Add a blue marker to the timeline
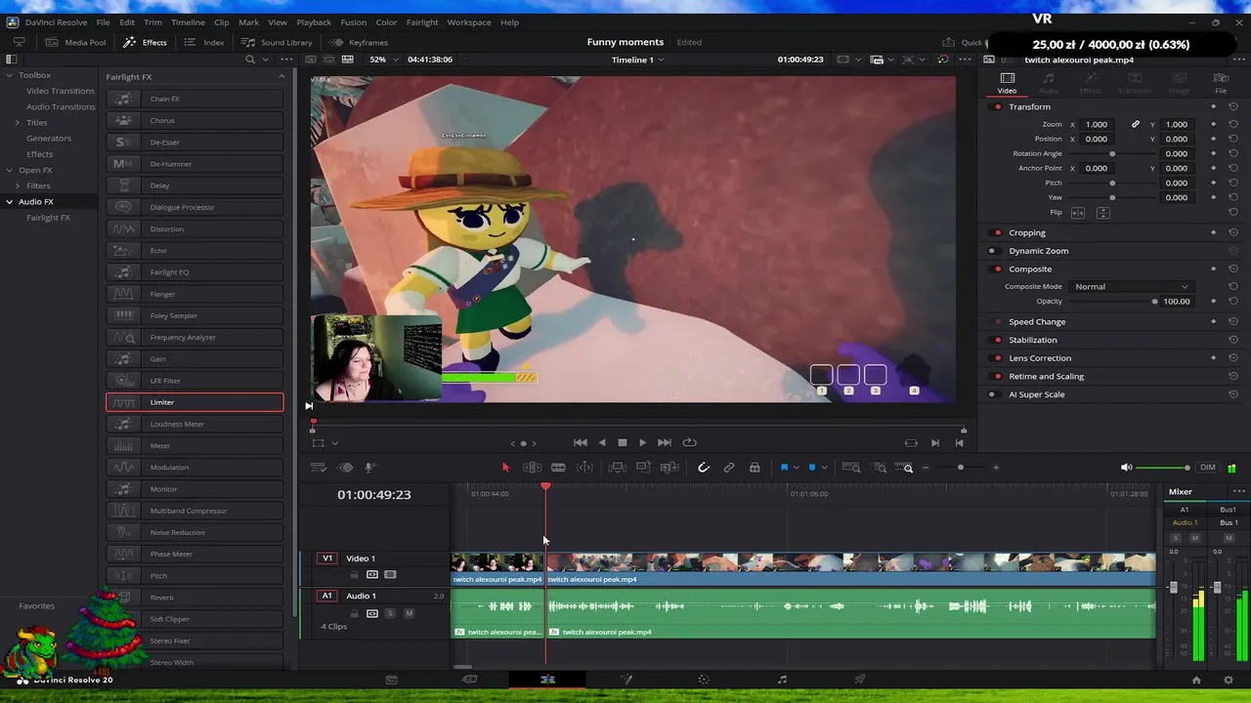1251x703 pixels. [811, 468]
